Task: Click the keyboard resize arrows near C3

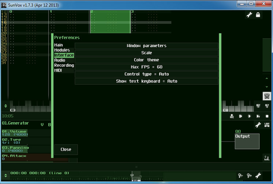Action: (x=5, y=106)
